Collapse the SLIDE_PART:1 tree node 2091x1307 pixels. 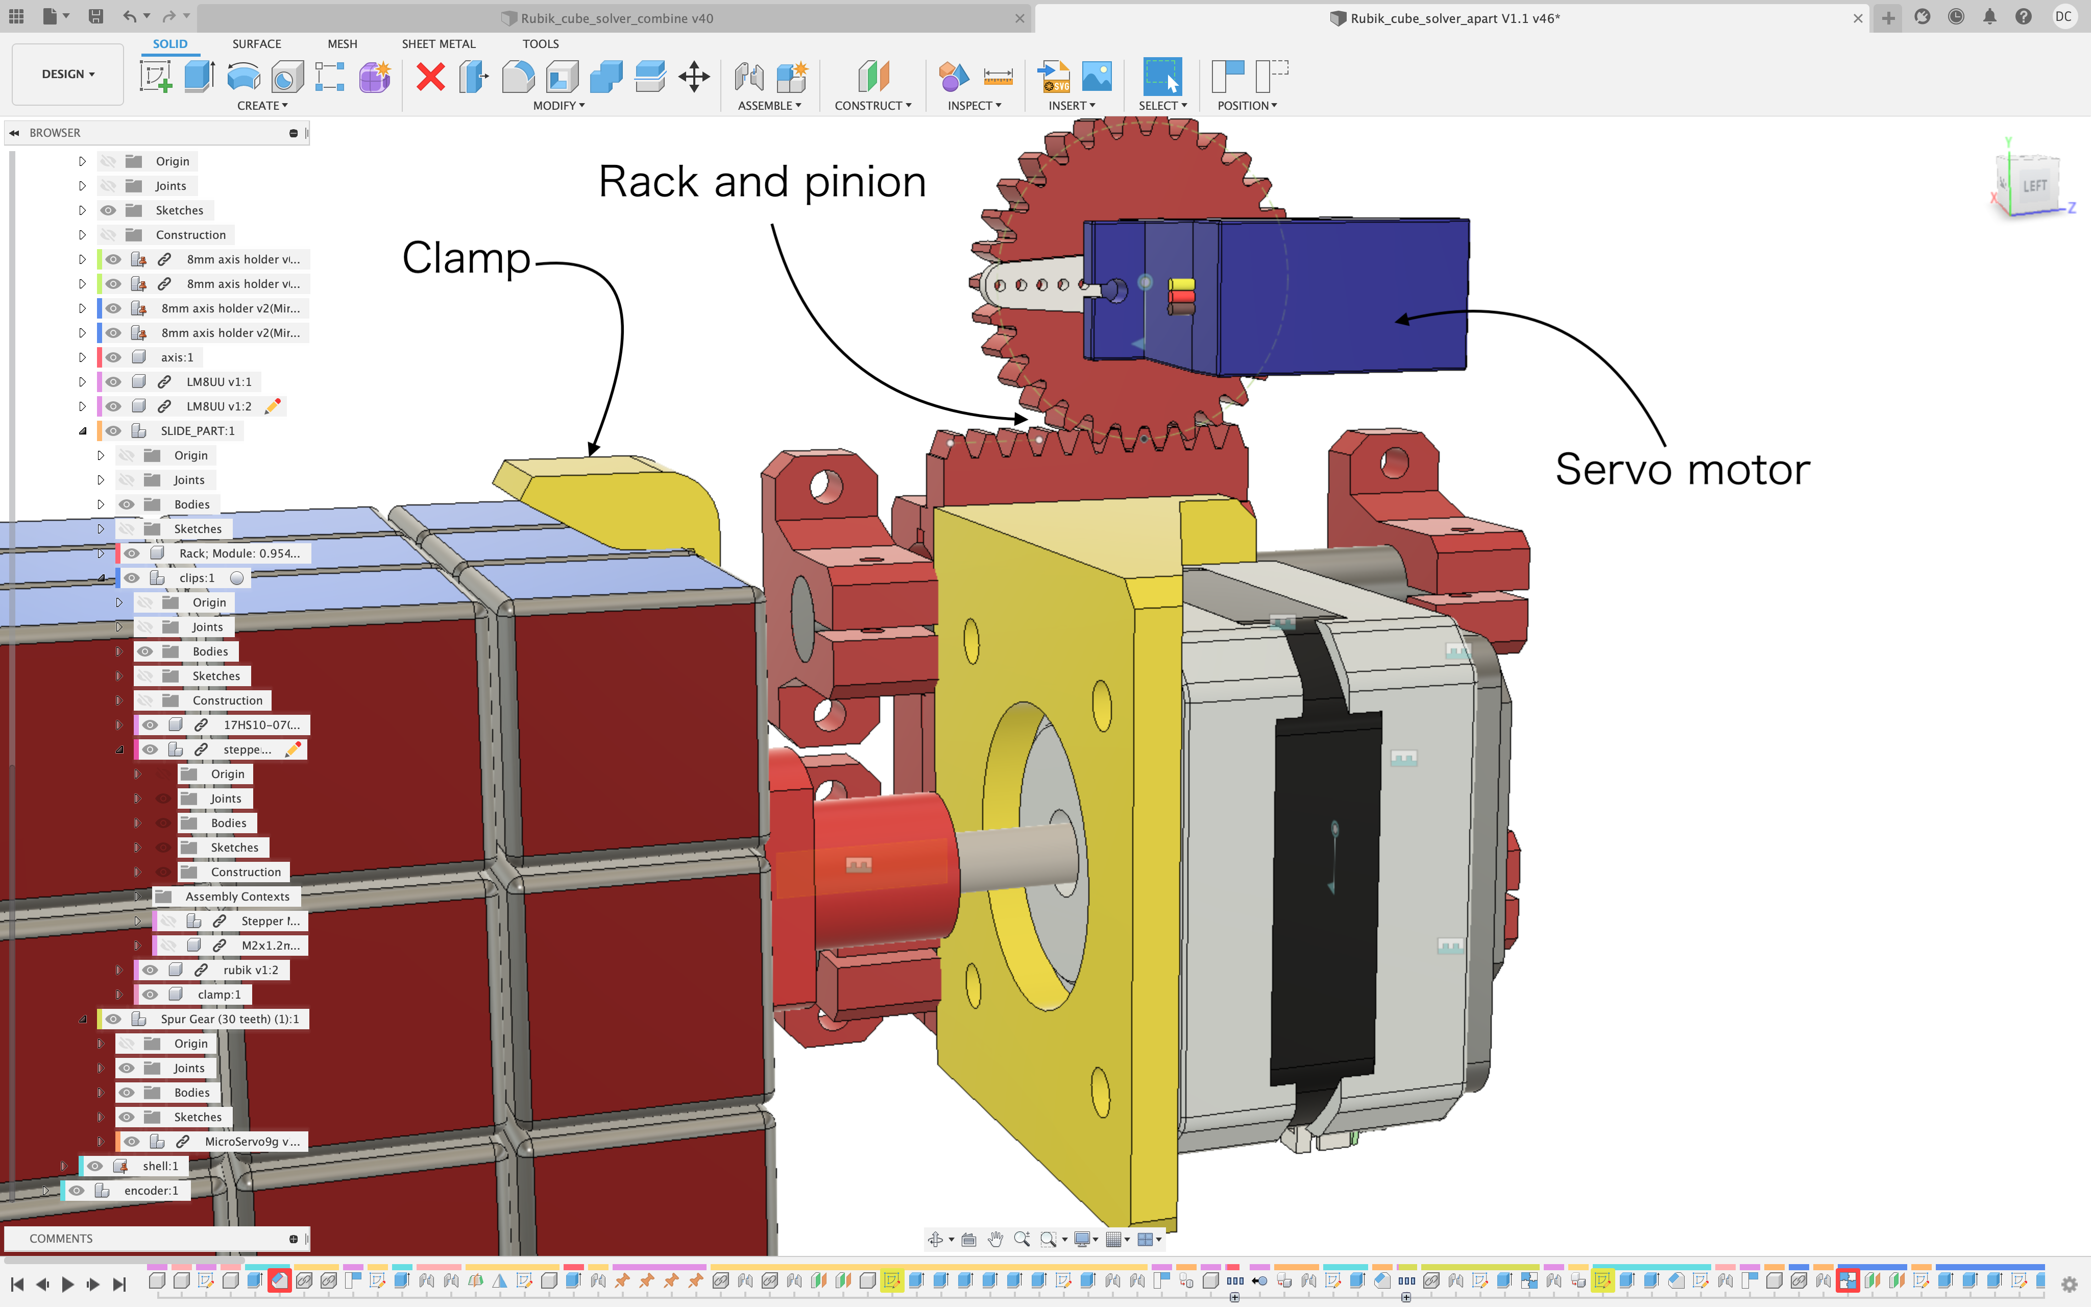tap(83, 430)
